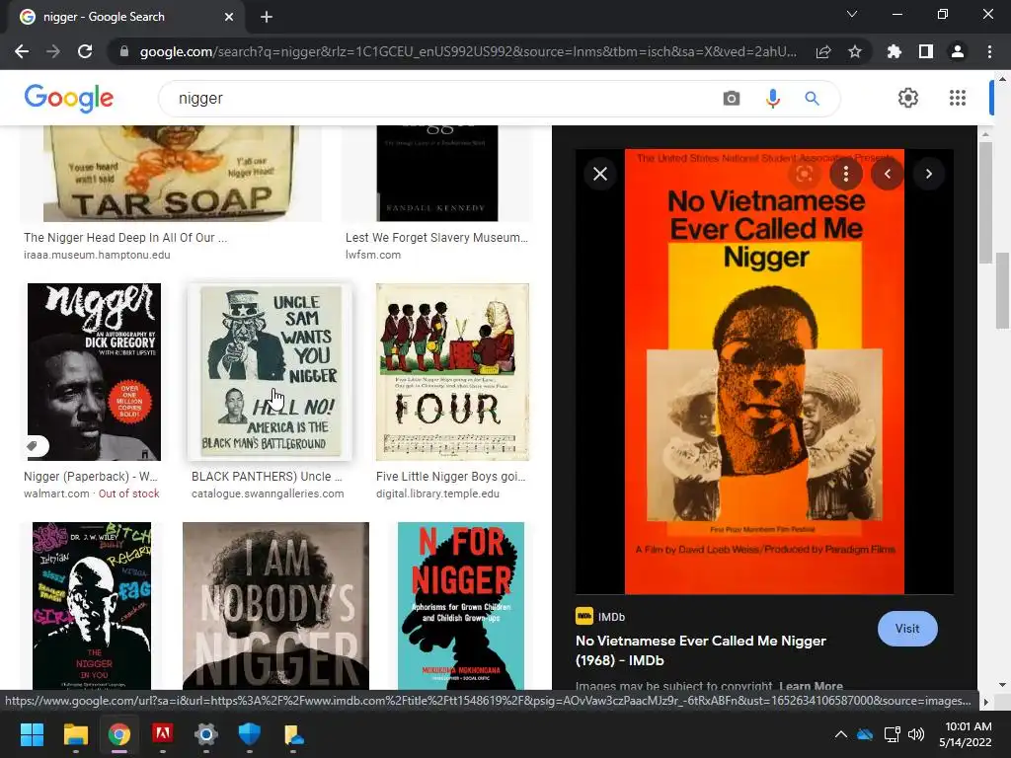Reload the current page
Image resolution: width=1011 pixels, height=758 pixels.
coord(85,51)
